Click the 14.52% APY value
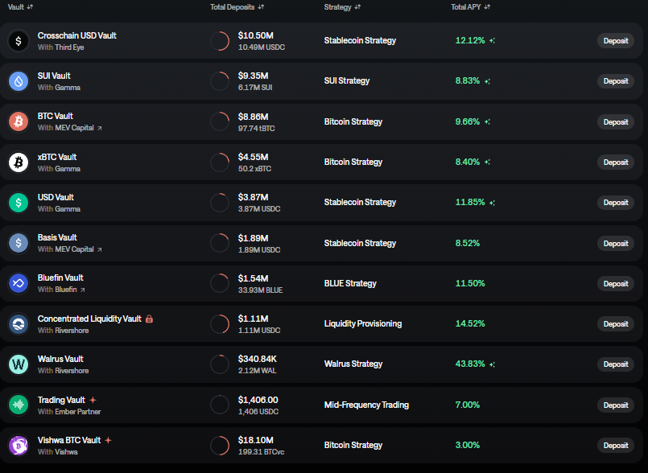 (x=470, y=324)
